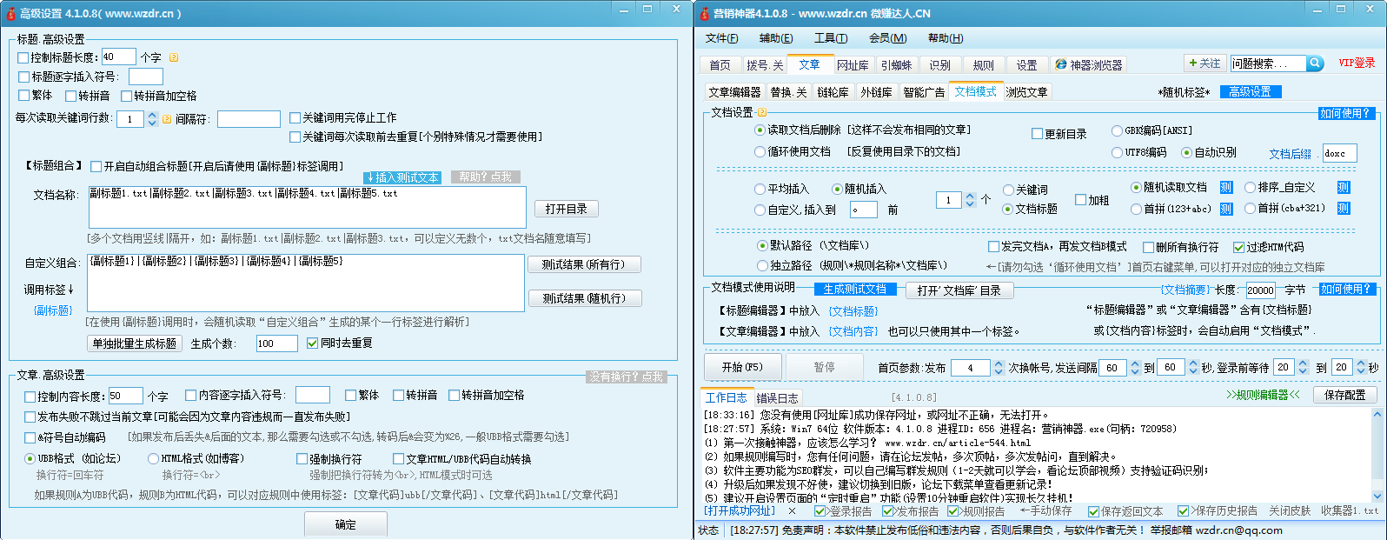Click stepper for first 发送间隔 60 value

coord(1135,368)
